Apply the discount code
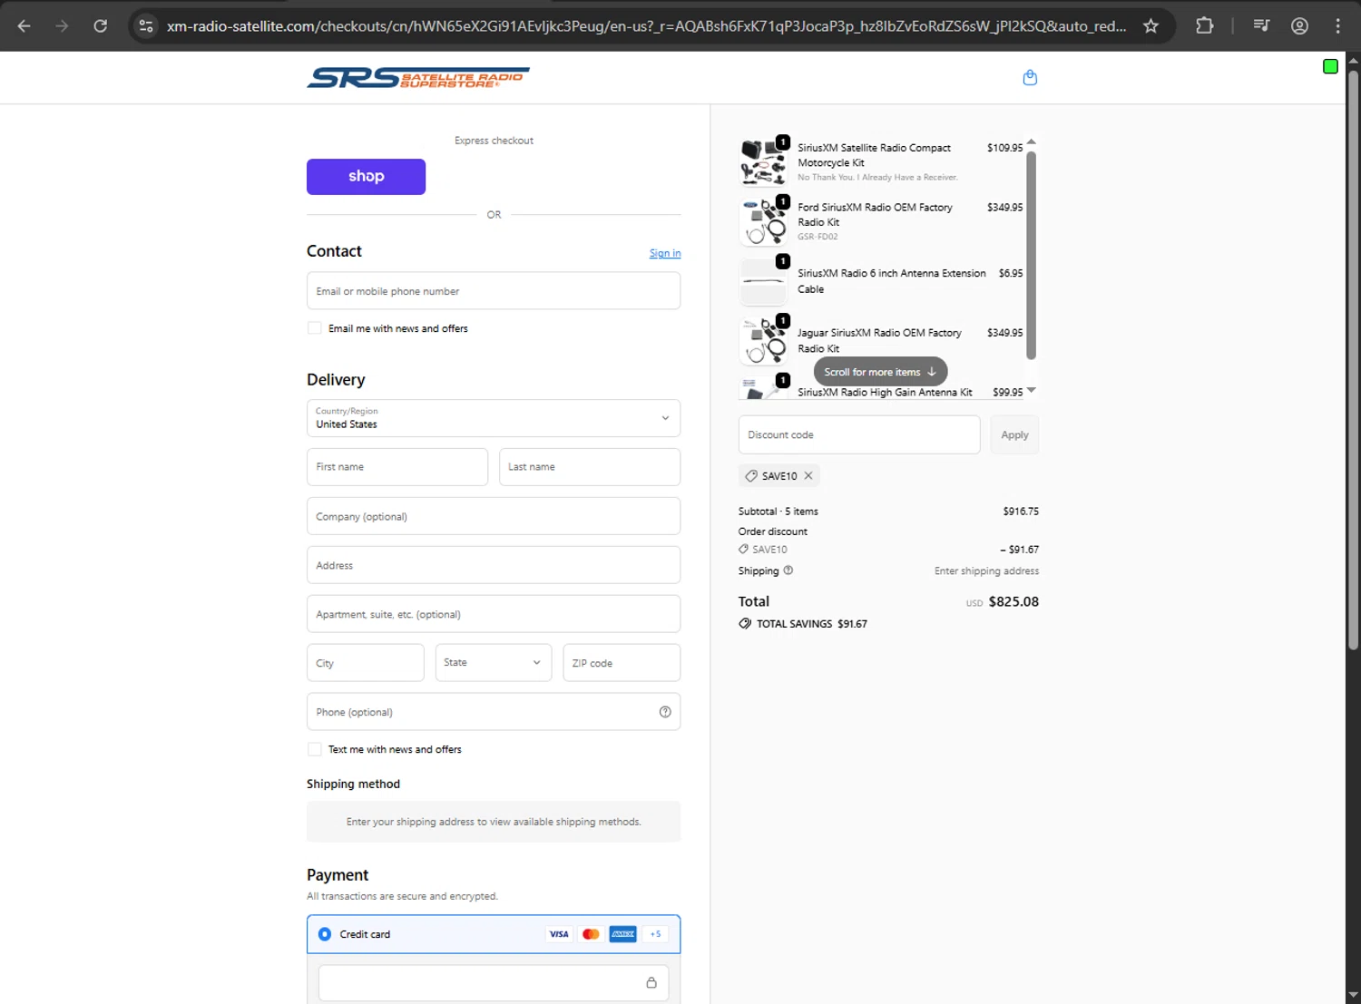 click(x=1014, y=435)
